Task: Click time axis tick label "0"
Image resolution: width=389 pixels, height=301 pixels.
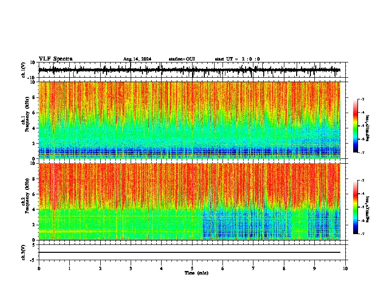Action: point(39,269)
